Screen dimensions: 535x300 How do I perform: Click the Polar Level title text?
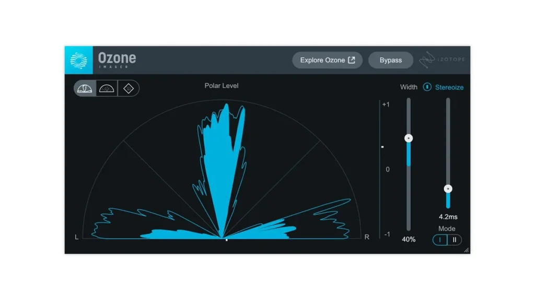tap(222, 86)
